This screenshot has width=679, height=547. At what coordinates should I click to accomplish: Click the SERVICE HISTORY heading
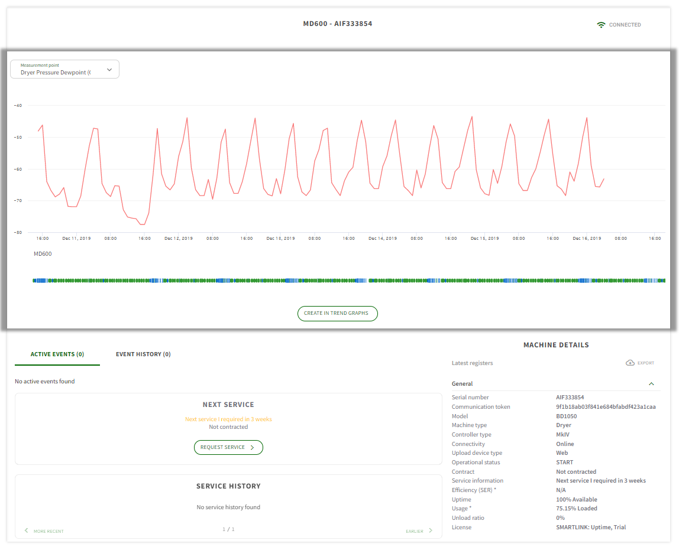[228, 487]
